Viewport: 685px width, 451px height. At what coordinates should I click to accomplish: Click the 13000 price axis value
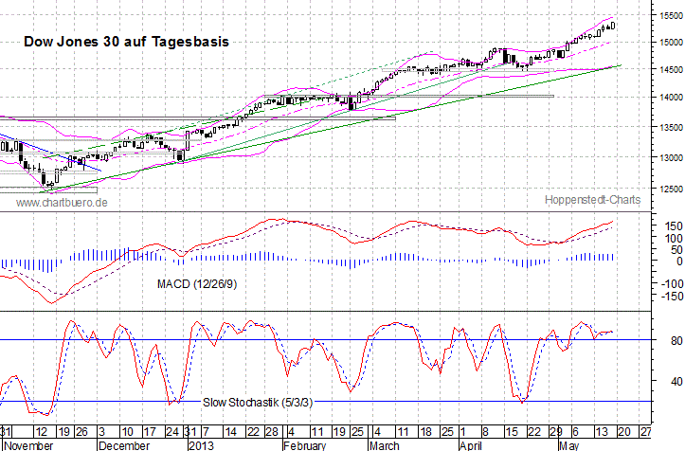point(671,157)
